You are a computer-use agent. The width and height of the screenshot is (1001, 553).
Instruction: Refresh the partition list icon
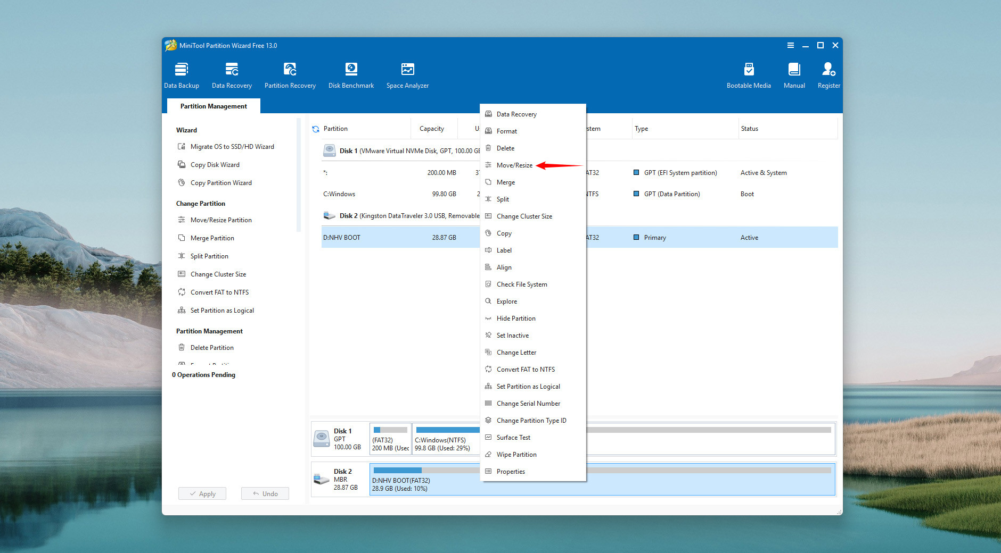316,129
